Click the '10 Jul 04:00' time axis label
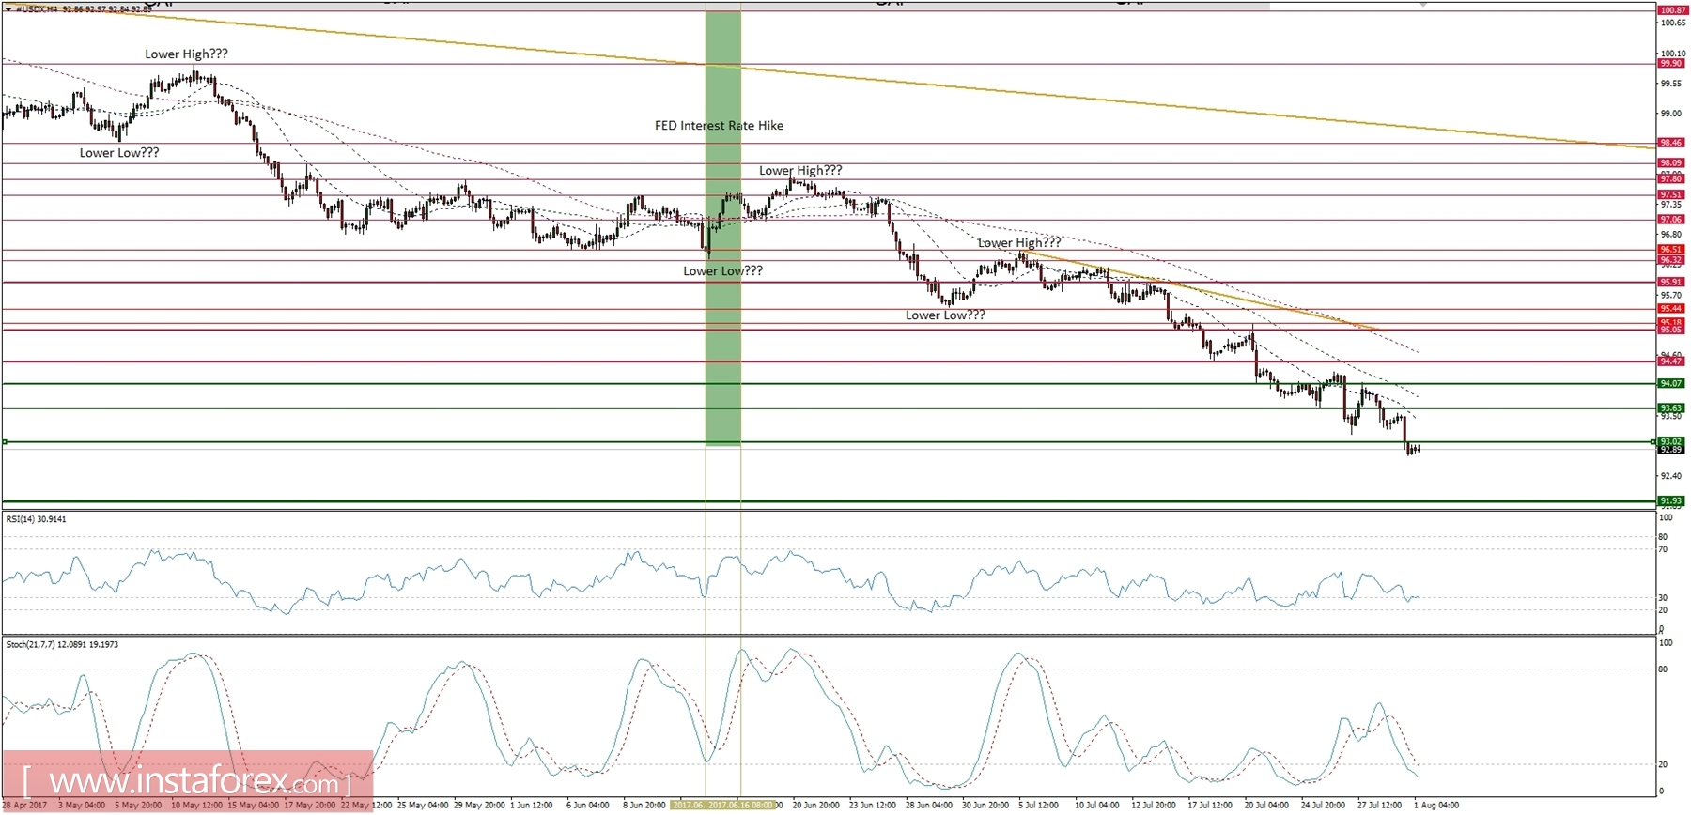1691x815 pixels. pyautogui.click(x=1097, y=805)
